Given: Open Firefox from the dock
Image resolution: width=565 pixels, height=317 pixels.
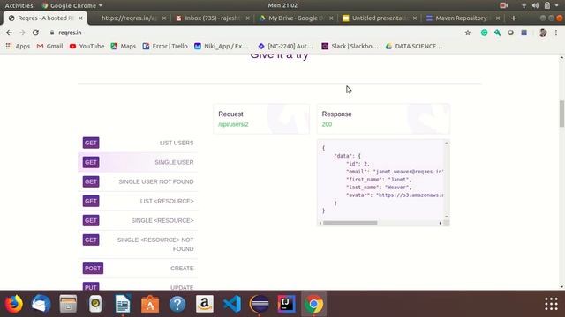Looking at the screenshot, I should [13, 304].
